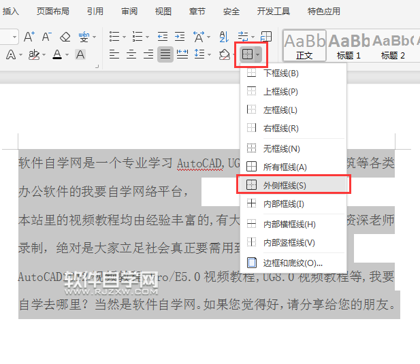Expand numbering style dropdown
420x364 pixels.
click(x=147, y=37)
